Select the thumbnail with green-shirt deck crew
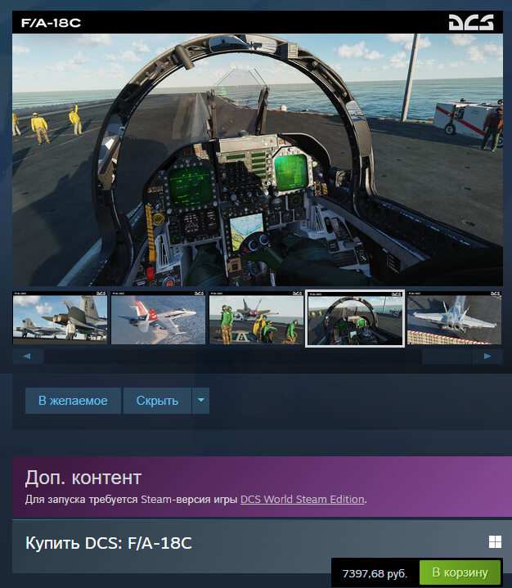The width and height of the screenshot is (512, 588). coord(257,318)
